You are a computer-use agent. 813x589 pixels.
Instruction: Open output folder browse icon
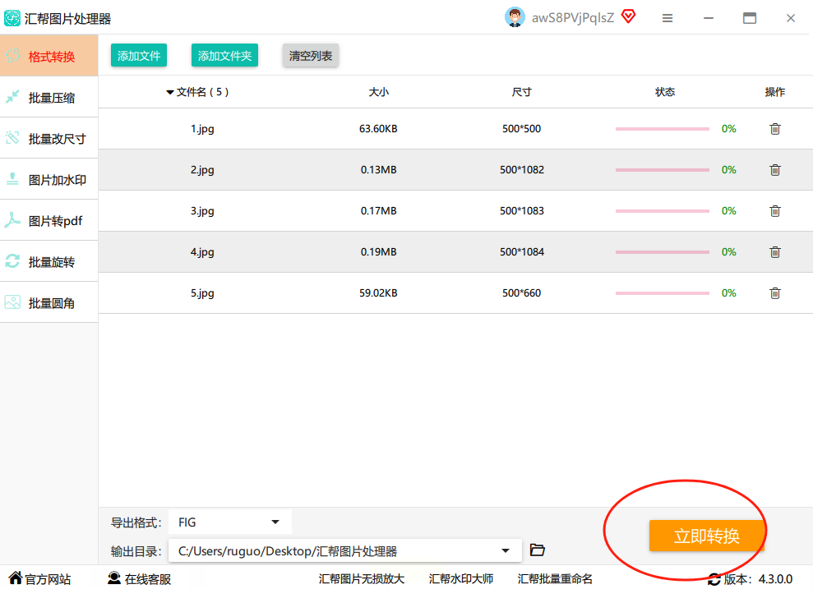point(538,550)
